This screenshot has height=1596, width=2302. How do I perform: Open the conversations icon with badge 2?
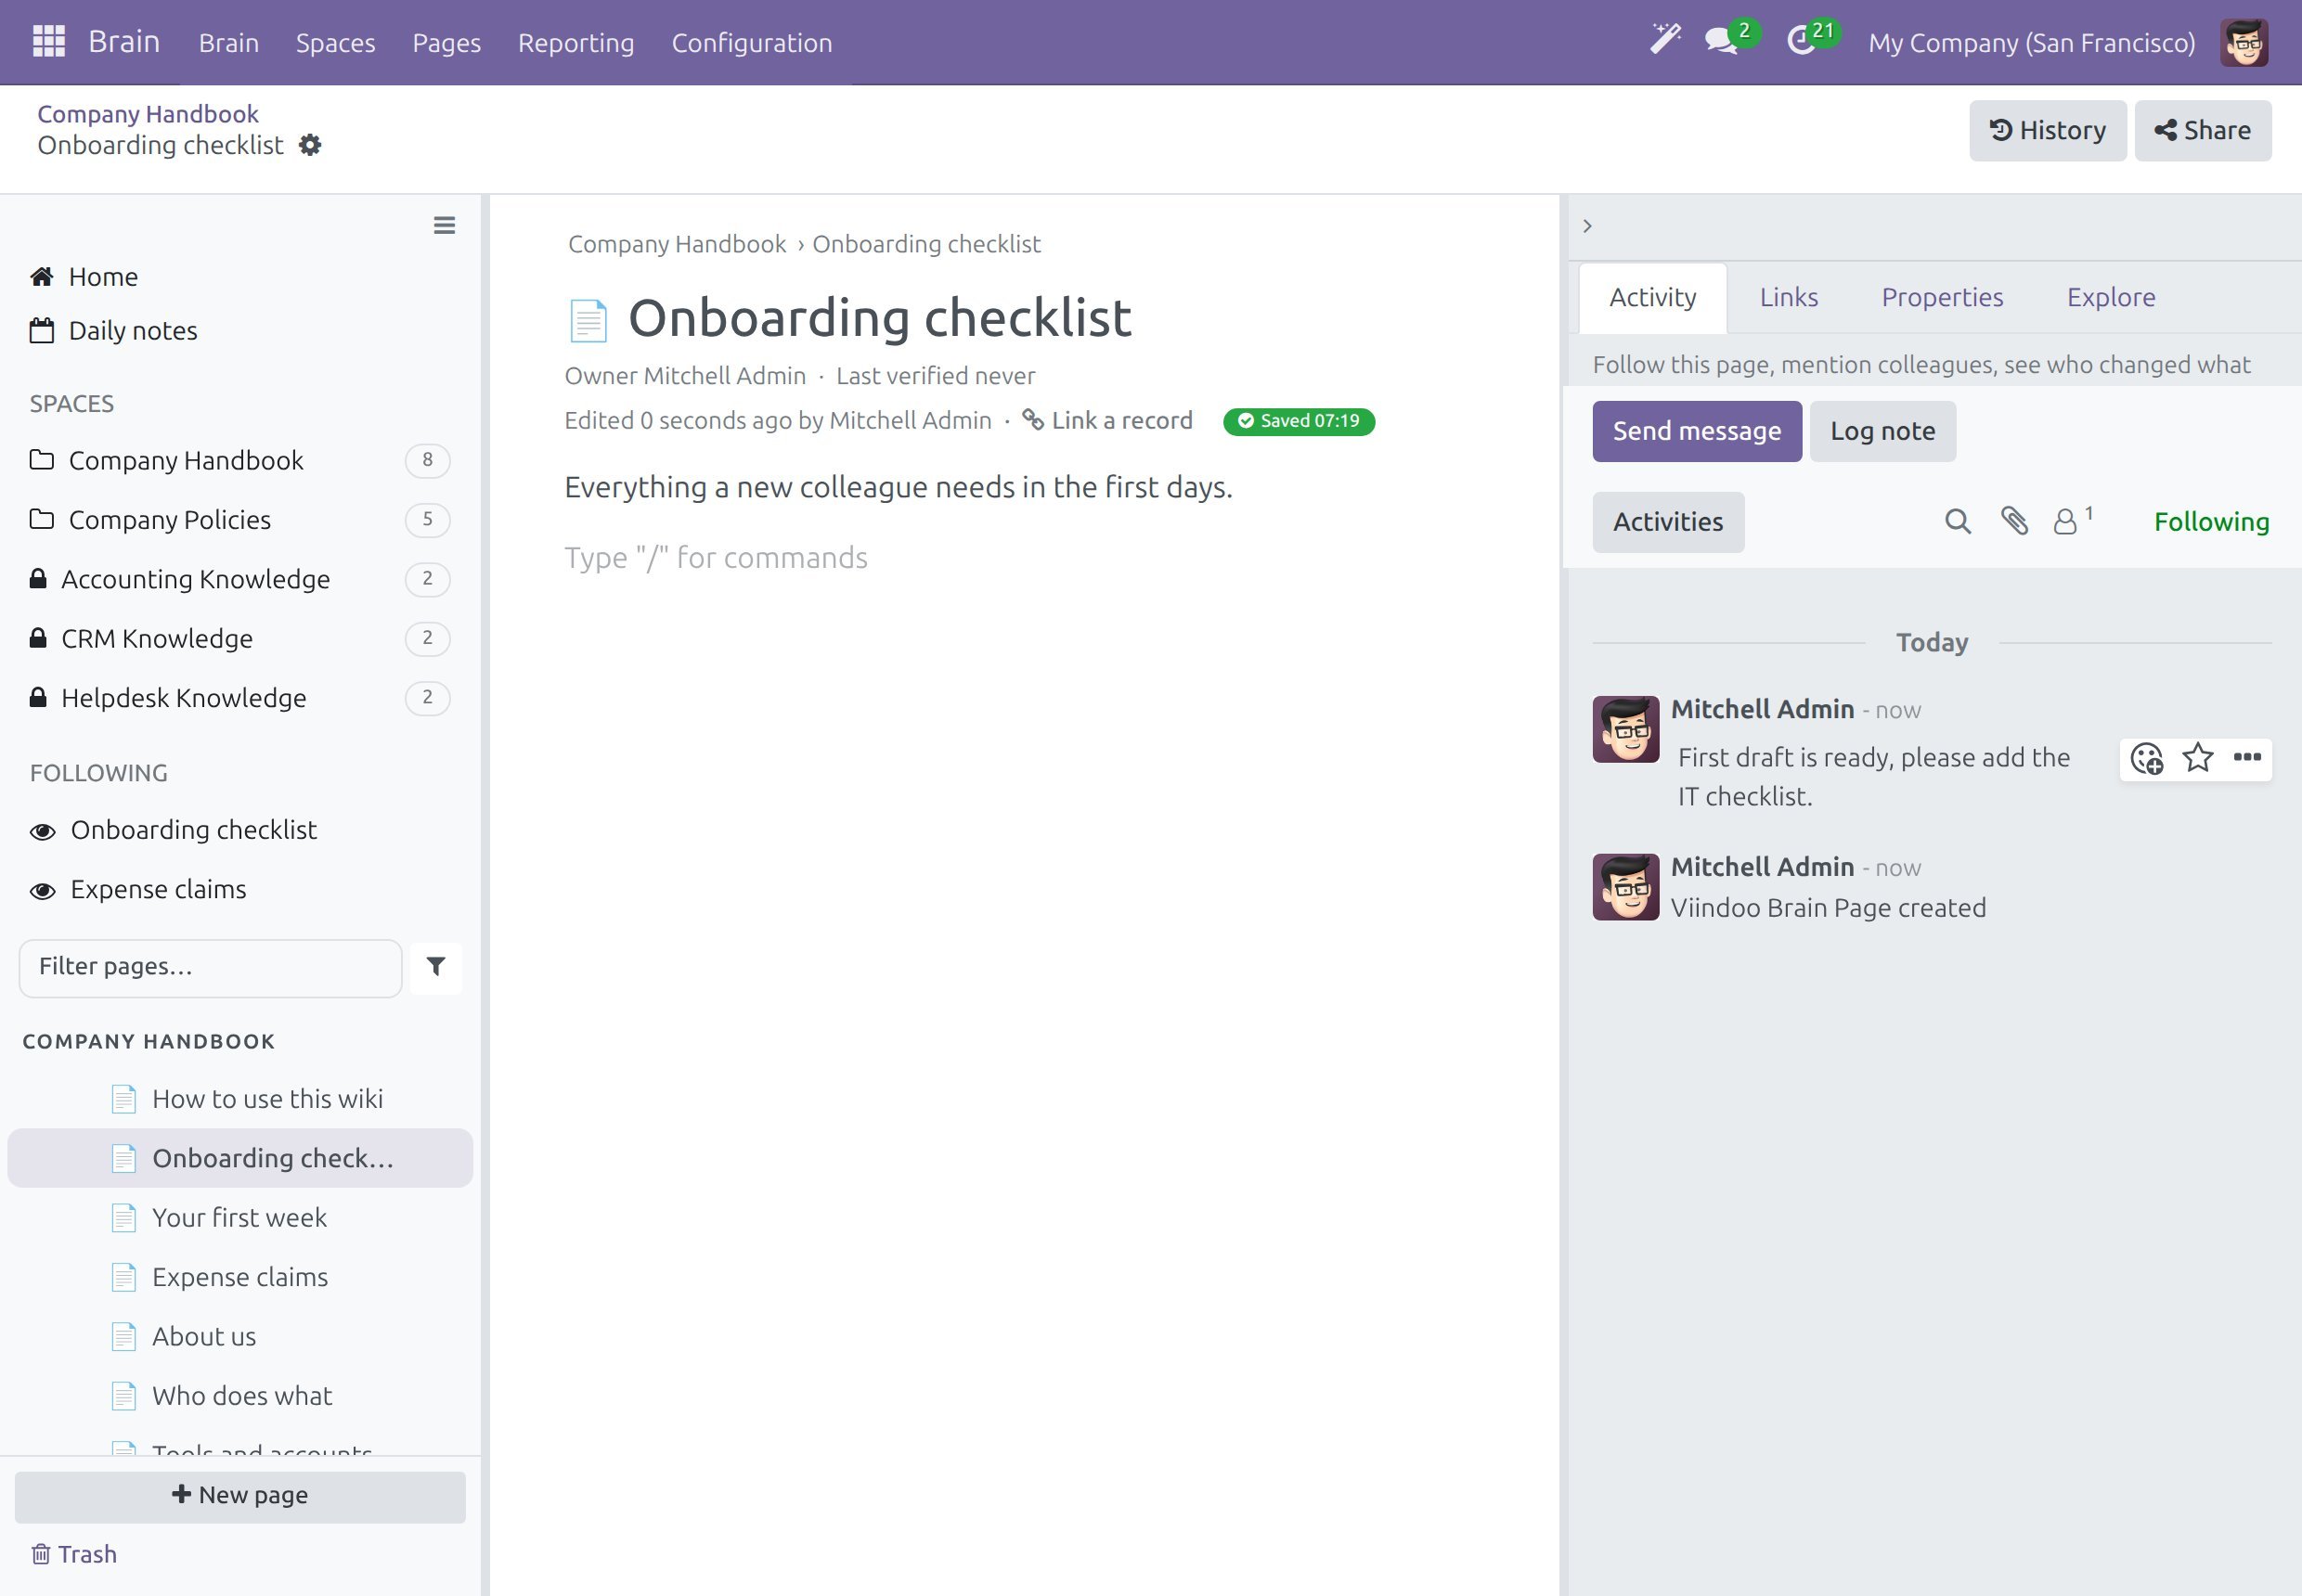click(x=1722, y=41)
